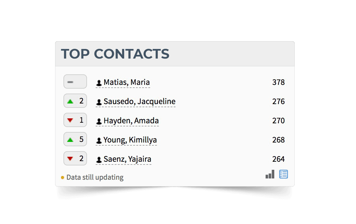Open the Young, Kimillya contact link
The width and height of the screenshot is (356, 224).
coord(130,140)
